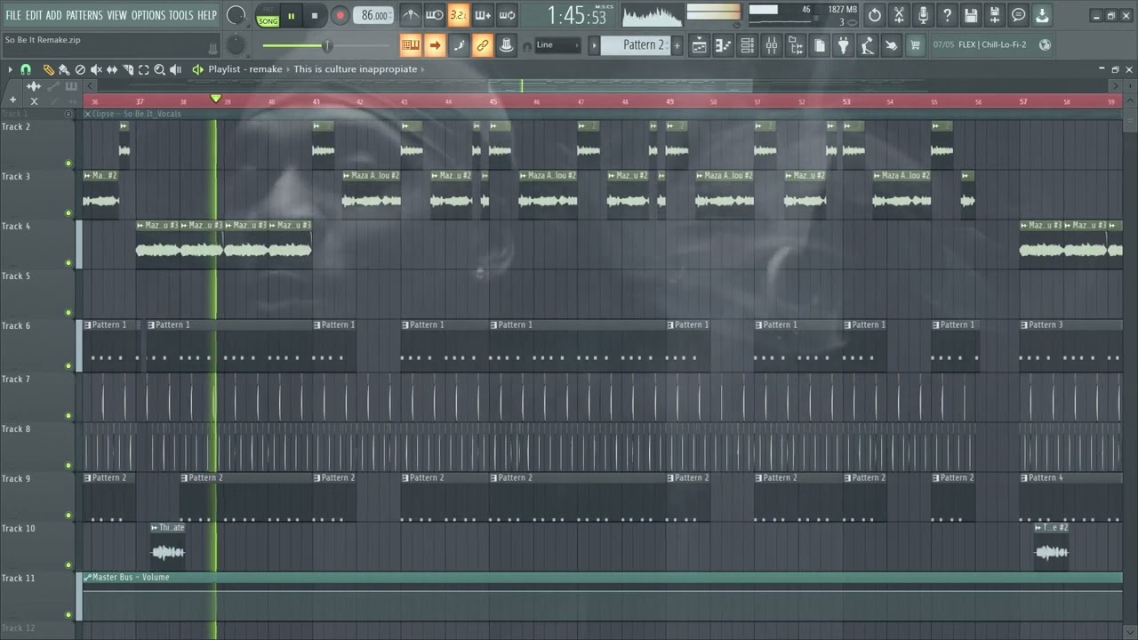
Task: Select the Zoom magnifier tool
Action: click(x=160, y=69)
